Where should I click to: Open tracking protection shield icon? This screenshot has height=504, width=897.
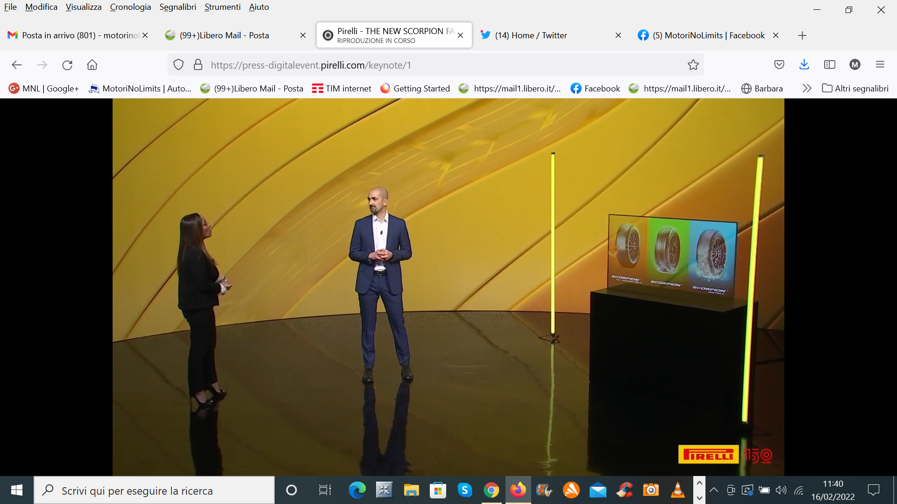tap(178, 65)
